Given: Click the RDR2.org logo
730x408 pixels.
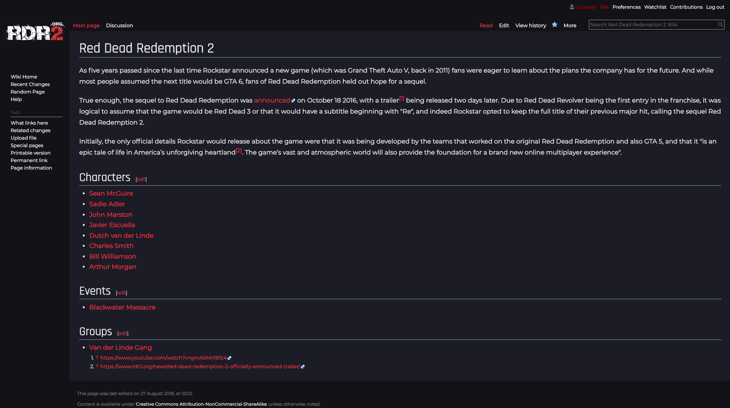Looking at the screenshot, I should tap(35, 32).
